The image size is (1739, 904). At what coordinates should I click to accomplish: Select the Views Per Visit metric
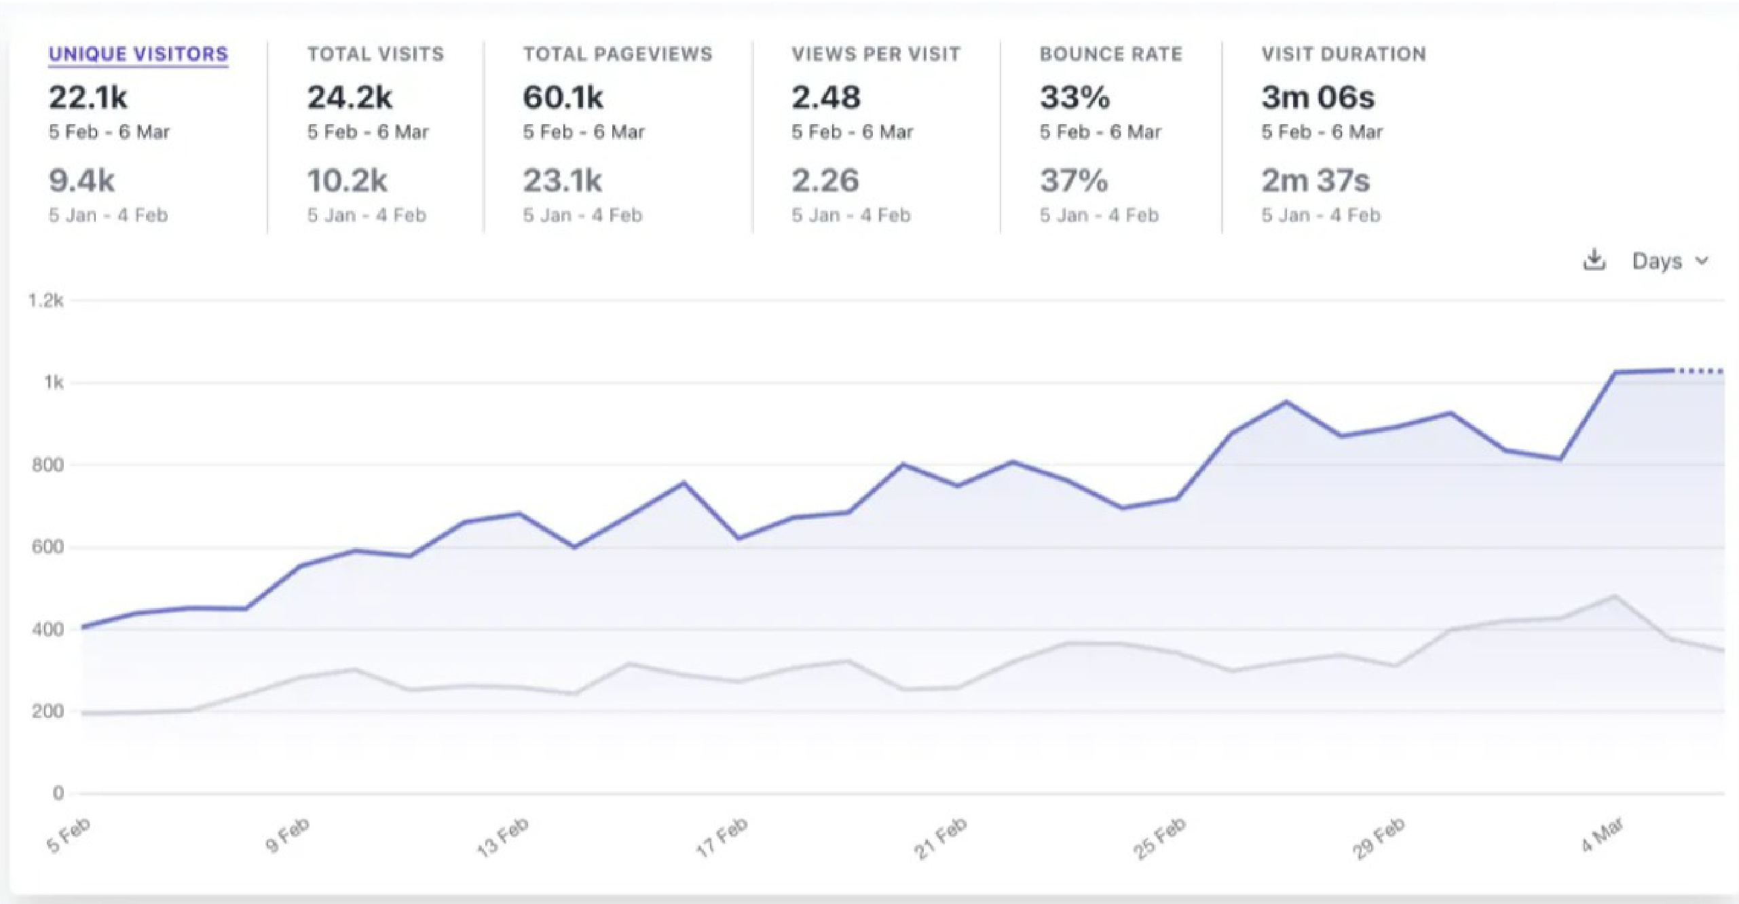[876, 54]
